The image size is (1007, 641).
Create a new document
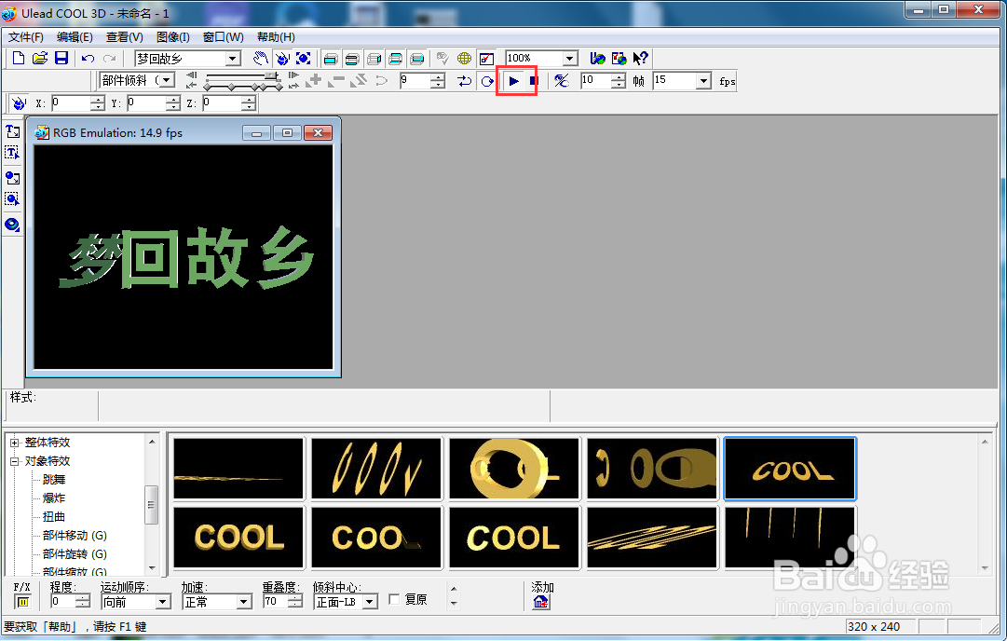point(19,59)
